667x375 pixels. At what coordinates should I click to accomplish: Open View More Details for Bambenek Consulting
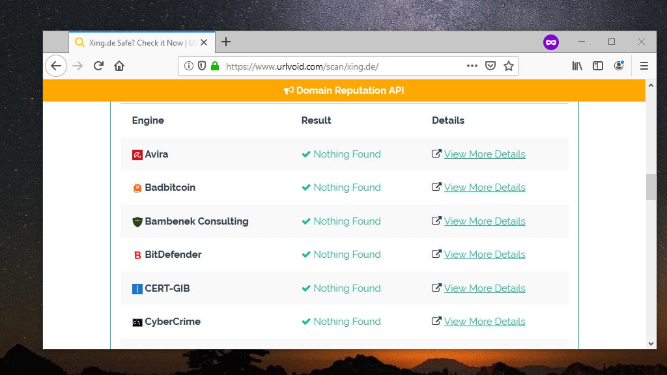[x=485, y=221]
